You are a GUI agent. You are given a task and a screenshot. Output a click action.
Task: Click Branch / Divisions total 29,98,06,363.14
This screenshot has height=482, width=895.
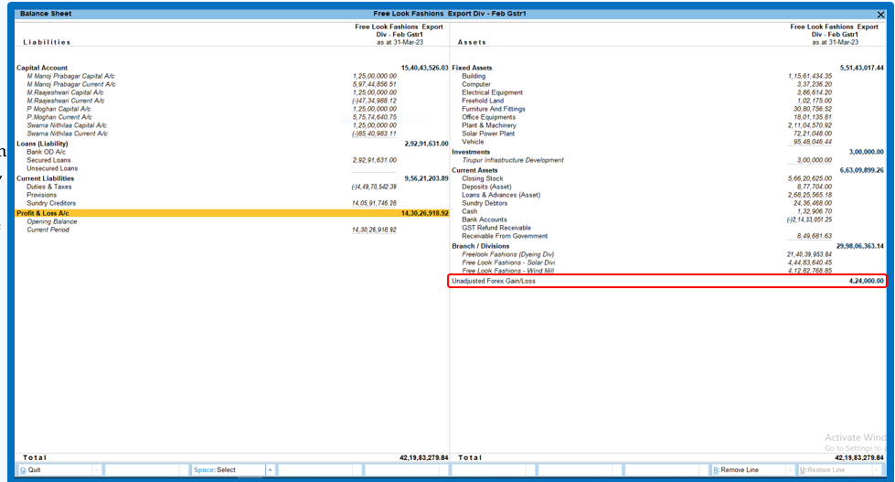click(x=860, y=246)
